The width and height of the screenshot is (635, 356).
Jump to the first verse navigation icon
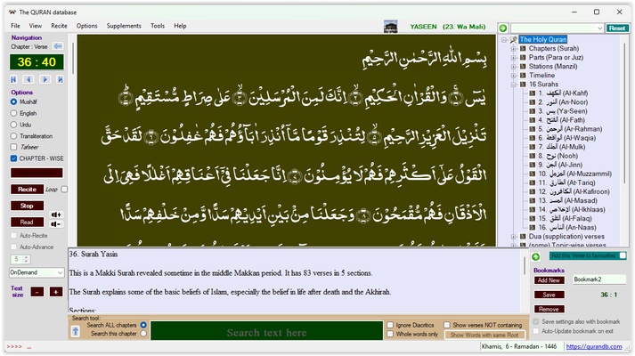point(13,79)
